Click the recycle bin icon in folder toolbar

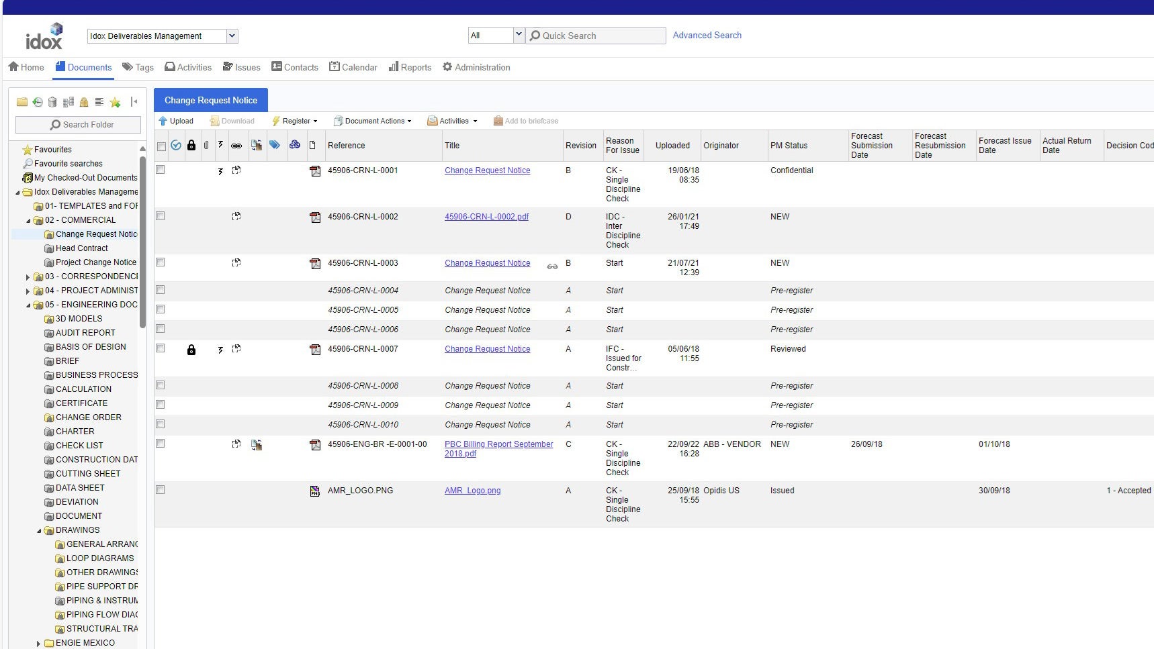52,102
